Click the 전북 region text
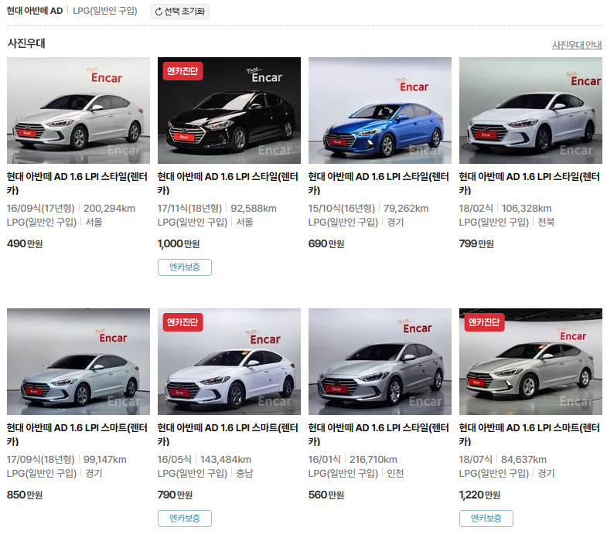607x534 pixels. click(546, 222)
